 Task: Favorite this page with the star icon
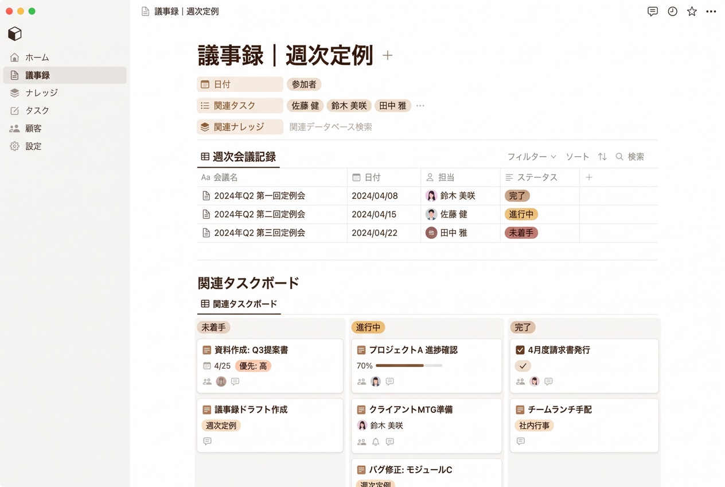pyautogui.click(x=692, y=11)
